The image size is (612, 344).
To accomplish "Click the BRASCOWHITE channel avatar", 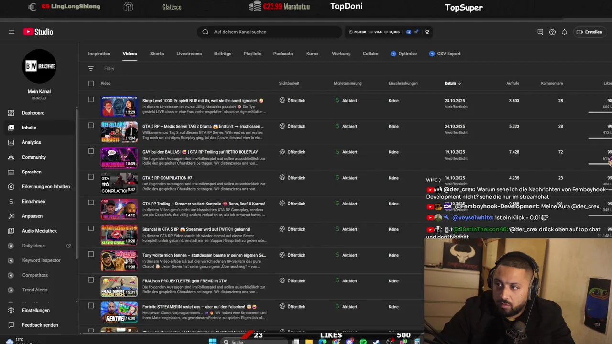I will [x=39, y=66].
